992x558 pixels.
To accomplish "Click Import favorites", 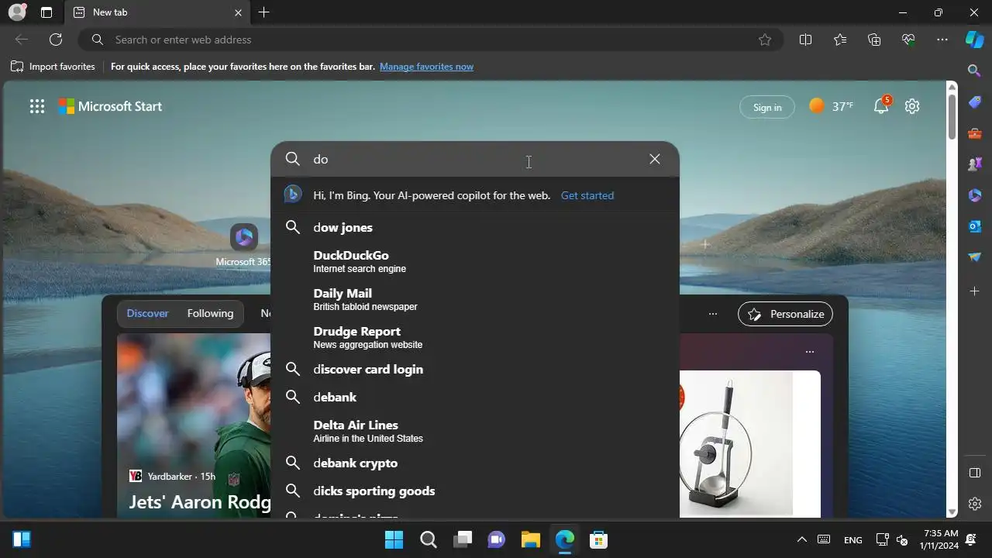I will (x=53, y=67).
